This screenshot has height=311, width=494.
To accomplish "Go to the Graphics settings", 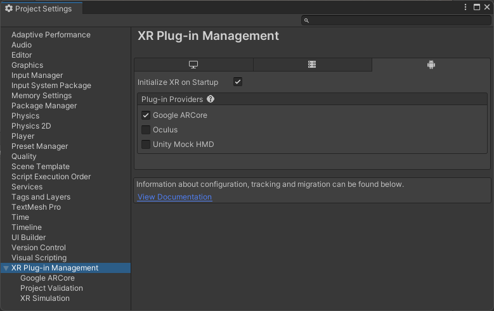I will [27, 65].
